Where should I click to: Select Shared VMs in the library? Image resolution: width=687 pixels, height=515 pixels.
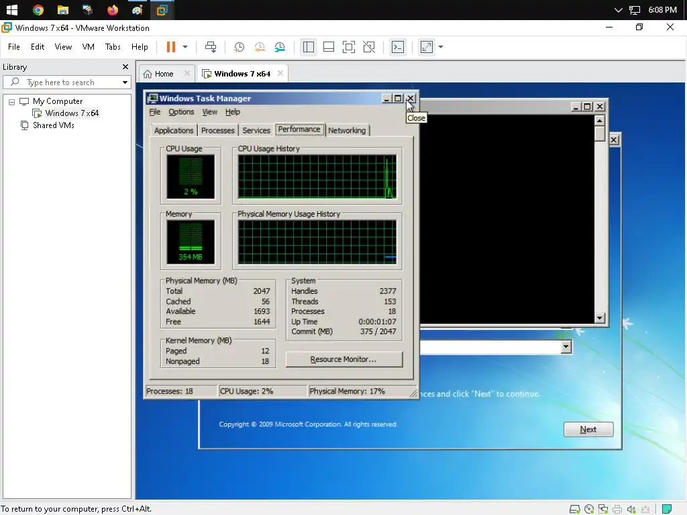coord(54,125)
